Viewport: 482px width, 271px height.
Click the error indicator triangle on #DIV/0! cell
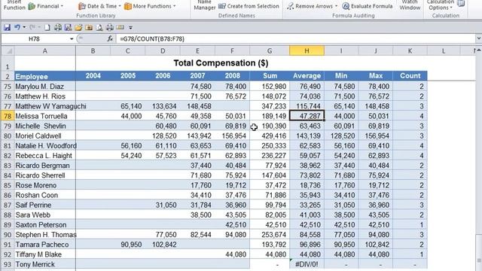pyautogui.click(x=291, y=260)
